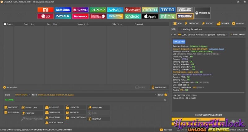The height and width of the screenshot is (132, 248).
Task: Select the Apple brand logo
Action: pos(150,16)
